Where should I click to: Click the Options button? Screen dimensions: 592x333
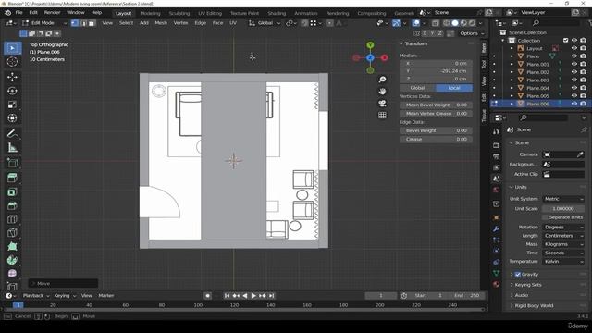pos(471,33)
